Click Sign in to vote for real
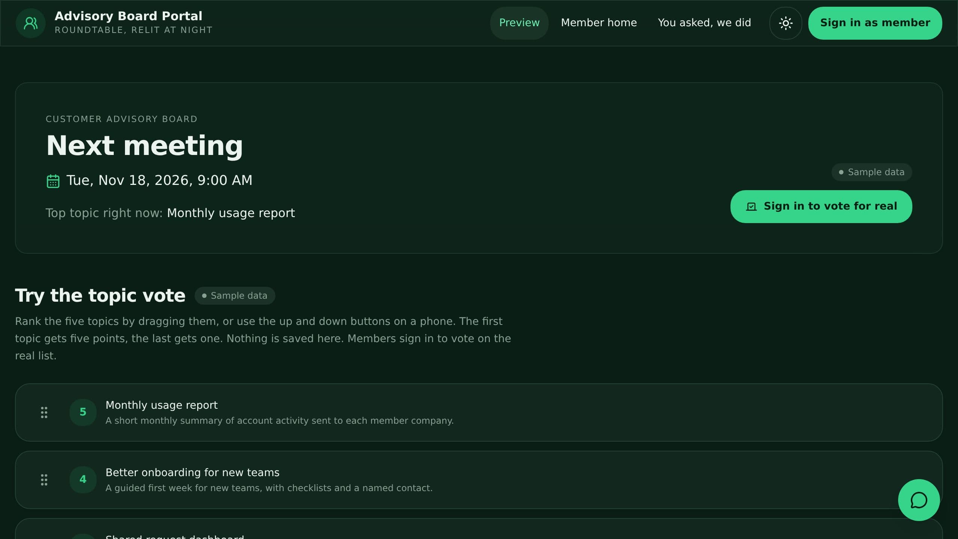Viewport: 958px width, 539px height. click(821, 207)
